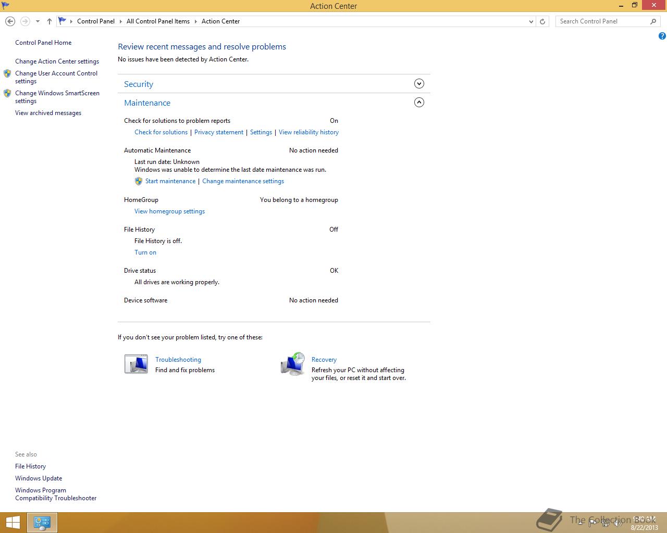The height and width of the screenshot is (533, 667).
Task: Click the Action Center flag tray icon
Action: [x=593, y=523]
